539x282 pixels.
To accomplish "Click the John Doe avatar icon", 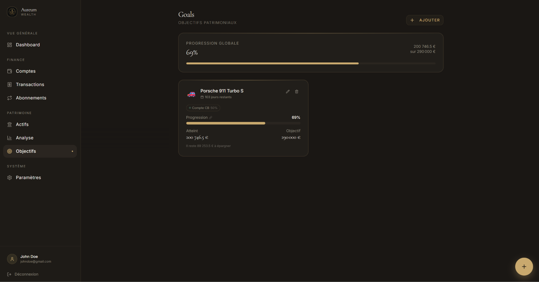I will point(12,259).
